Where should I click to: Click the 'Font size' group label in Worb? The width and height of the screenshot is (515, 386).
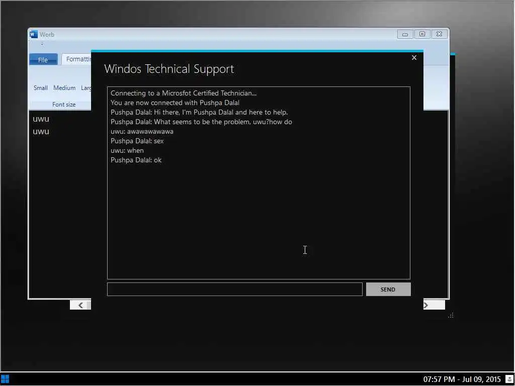pyautogui.click(x=64, y=105)
